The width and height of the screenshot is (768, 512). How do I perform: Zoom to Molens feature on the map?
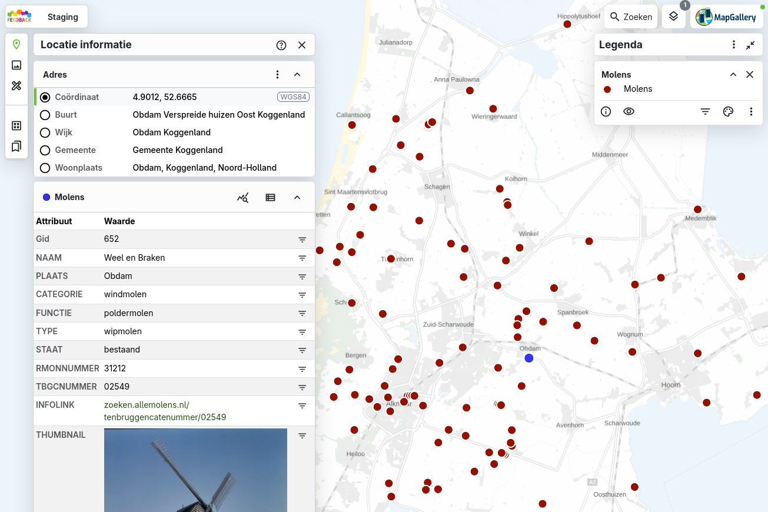click(243, 198)
